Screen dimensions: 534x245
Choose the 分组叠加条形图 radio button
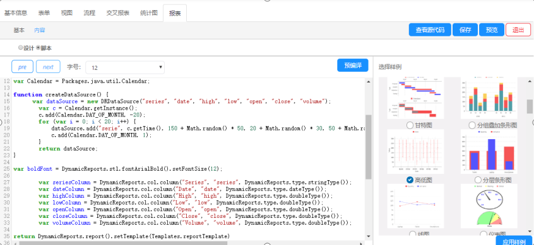pos(472,125)
